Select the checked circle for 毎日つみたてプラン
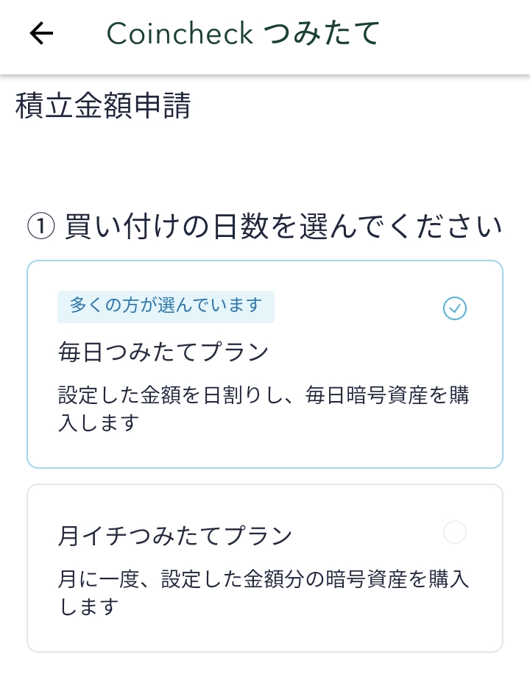 pos(455,308)
